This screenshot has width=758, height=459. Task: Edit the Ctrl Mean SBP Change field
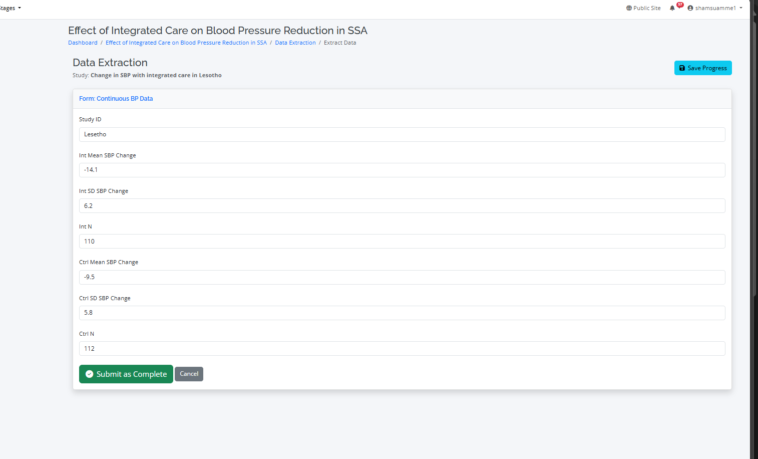click(x=402, y=277)
